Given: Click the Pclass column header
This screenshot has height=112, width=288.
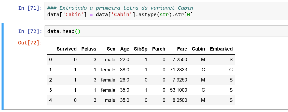Looking at the screenshot, I should 89,49.
